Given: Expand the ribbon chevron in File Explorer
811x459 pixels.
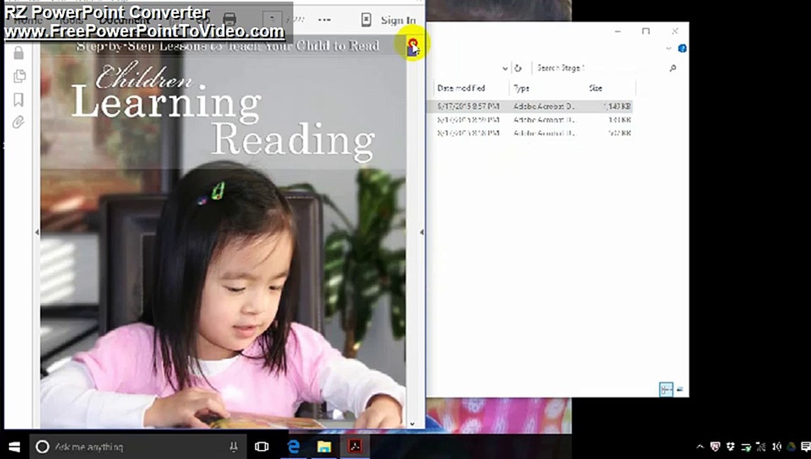Looking at the screenshot, I should [x=669, y=48].
